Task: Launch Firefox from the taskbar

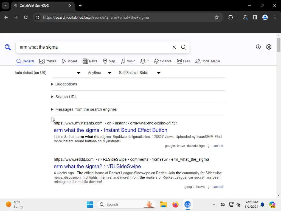Action: [x=175, y=204]
